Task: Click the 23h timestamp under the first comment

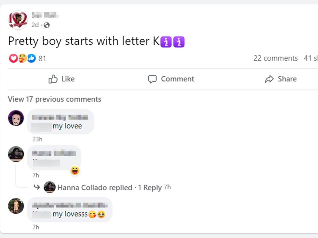Action: [x=37, y=139]
